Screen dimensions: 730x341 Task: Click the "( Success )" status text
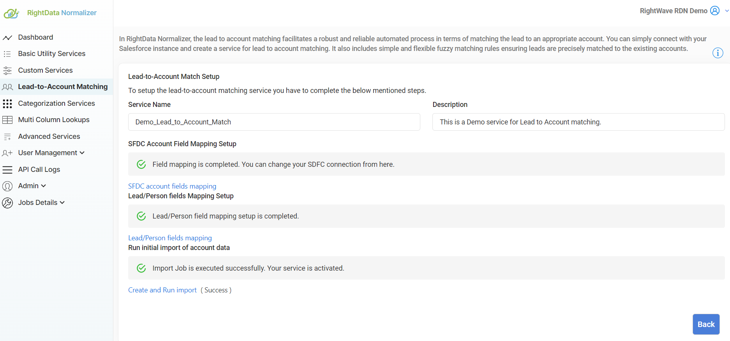click(216, 290)
